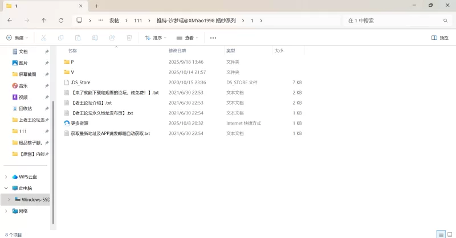Click the Cut scissors icon in toolbar
The height and width of the screenshot is (238, 456).
(43, 38)
